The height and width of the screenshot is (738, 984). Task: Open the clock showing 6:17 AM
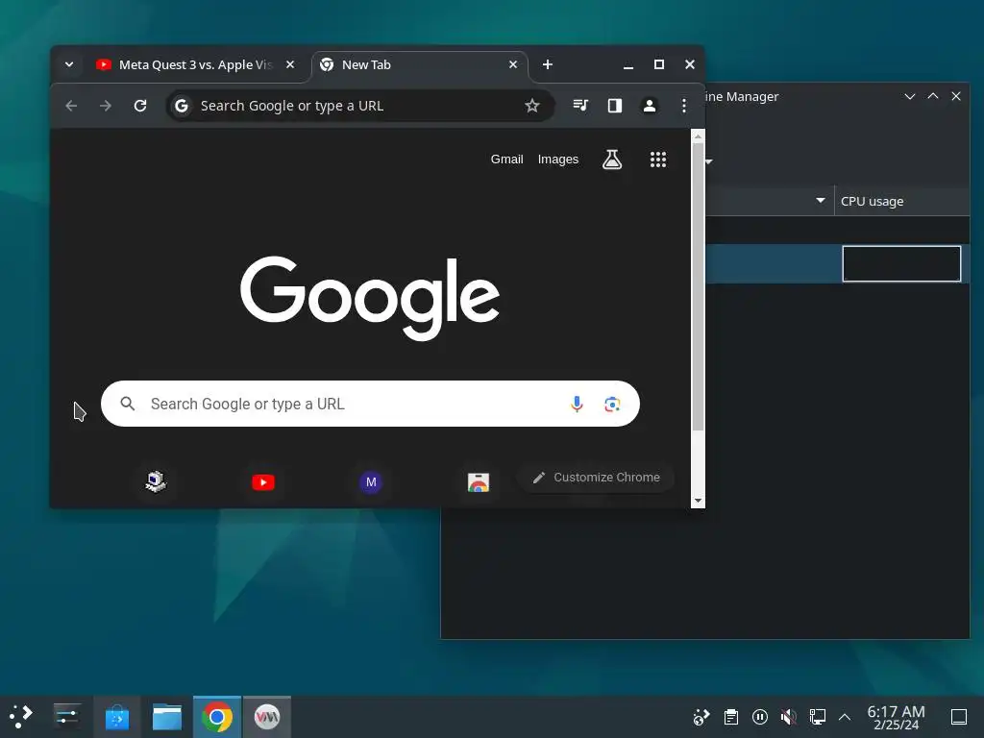(897, 717)
